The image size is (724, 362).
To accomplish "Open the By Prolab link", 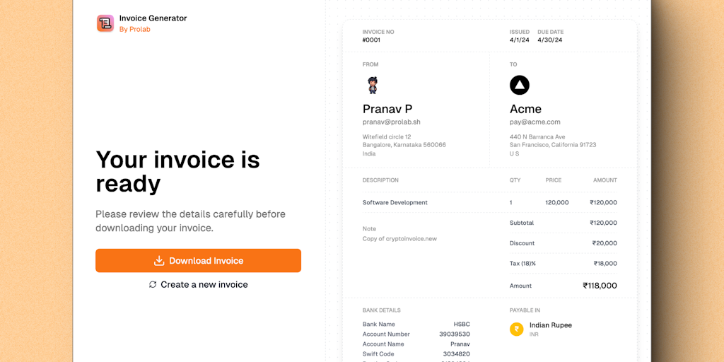I will (135, 30).
